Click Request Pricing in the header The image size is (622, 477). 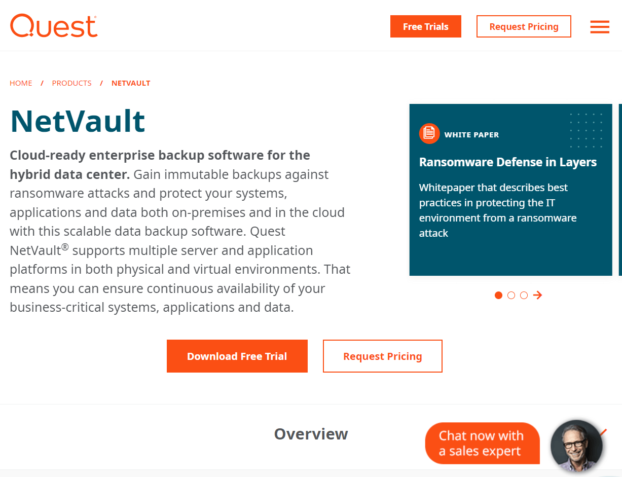(524, 26)
